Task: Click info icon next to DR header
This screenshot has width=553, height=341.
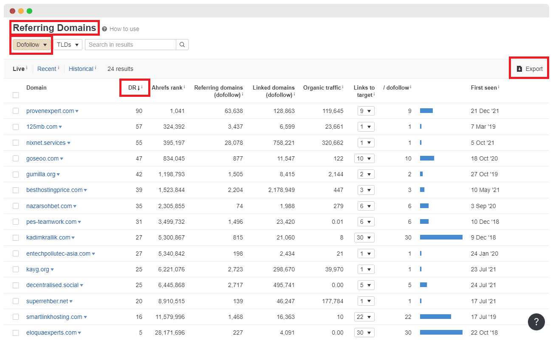Action: coord(142,87)
